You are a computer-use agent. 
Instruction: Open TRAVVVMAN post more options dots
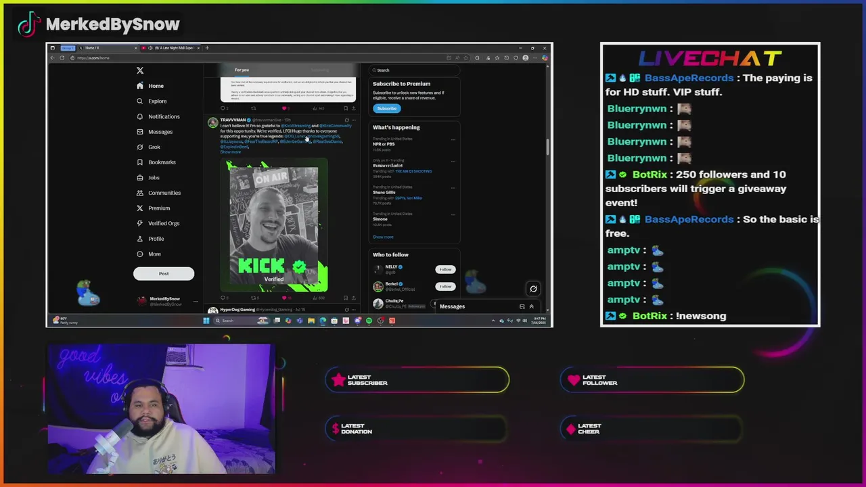click(353, 120)
